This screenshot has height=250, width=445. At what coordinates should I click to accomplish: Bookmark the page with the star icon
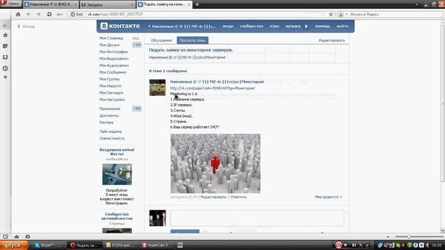331,14
